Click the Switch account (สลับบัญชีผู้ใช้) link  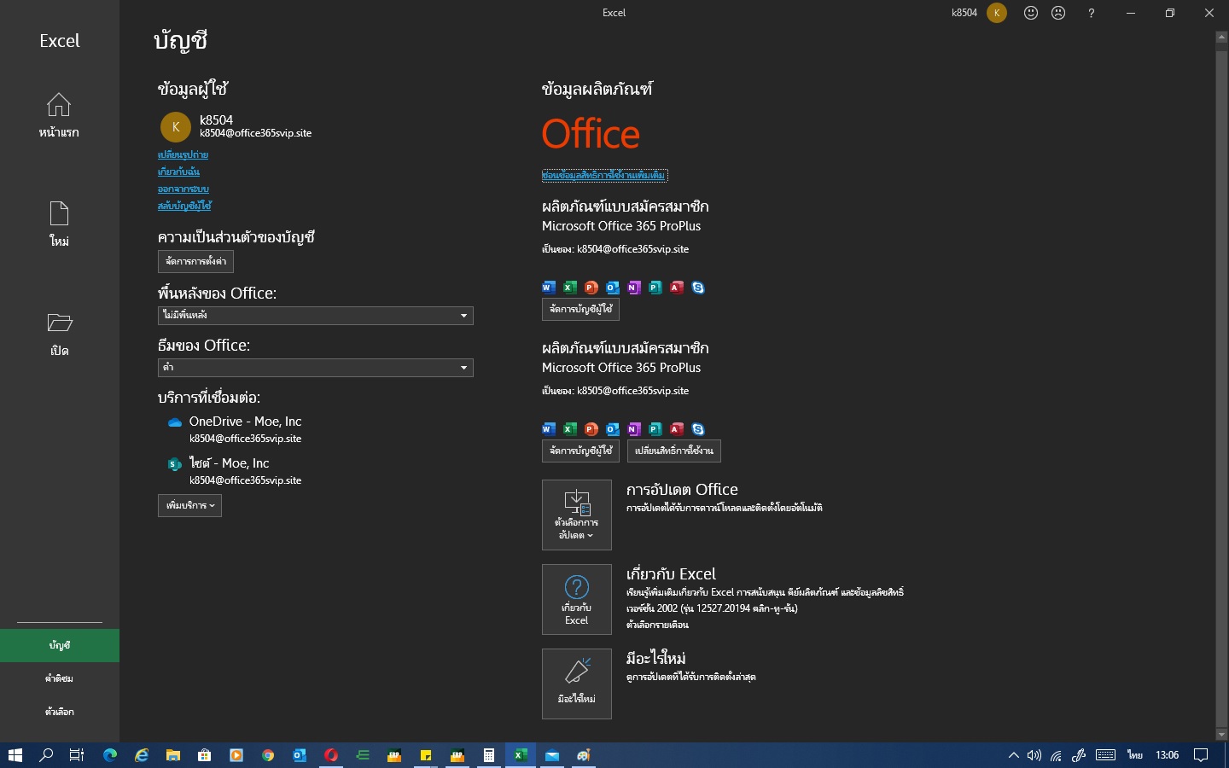[x=184, y=207]
